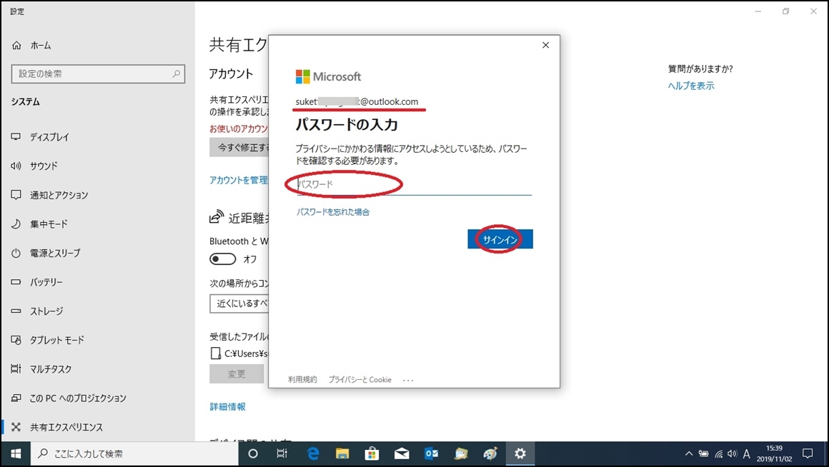The width and height of the screenshot is (829, 467).
Task: Open 詳細情報 link
Action: tap(228, 407)
